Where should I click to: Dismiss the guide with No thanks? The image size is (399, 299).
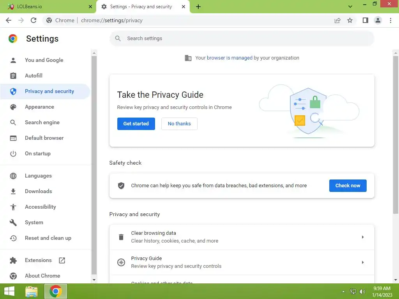pyautogui.click(x=179, y=123)
